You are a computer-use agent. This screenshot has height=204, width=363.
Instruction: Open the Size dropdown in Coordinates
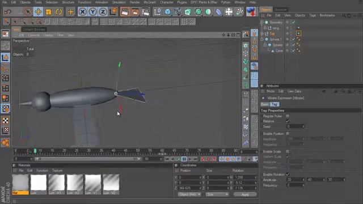pyautogui.click(x=217, y=194)
